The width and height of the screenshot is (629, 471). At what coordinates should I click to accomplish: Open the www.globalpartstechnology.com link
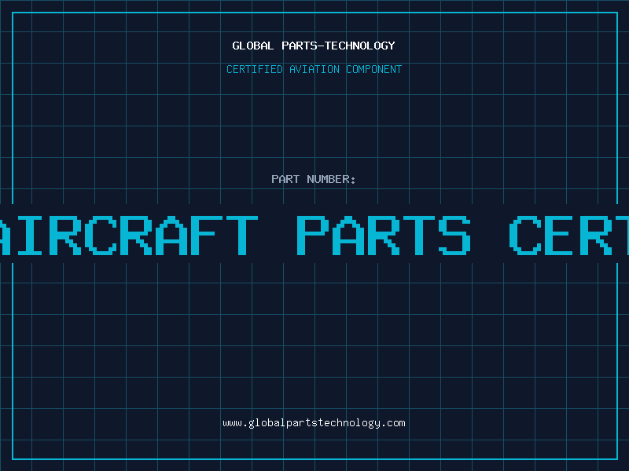(314, 423)
